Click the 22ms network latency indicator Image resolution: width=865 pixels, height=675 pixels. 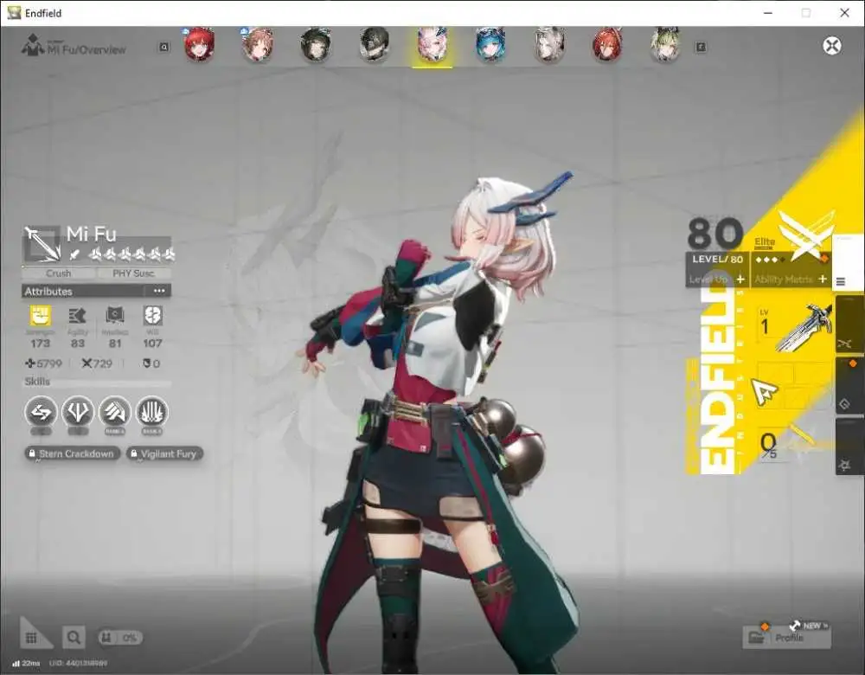pyautogui.click(x=27, y=663)
